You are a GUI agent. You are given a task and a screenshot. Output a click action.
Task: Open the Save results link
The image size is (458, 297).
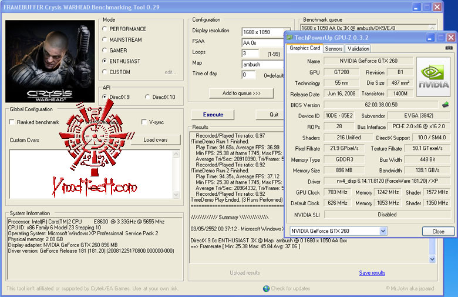tap(372, 273)
